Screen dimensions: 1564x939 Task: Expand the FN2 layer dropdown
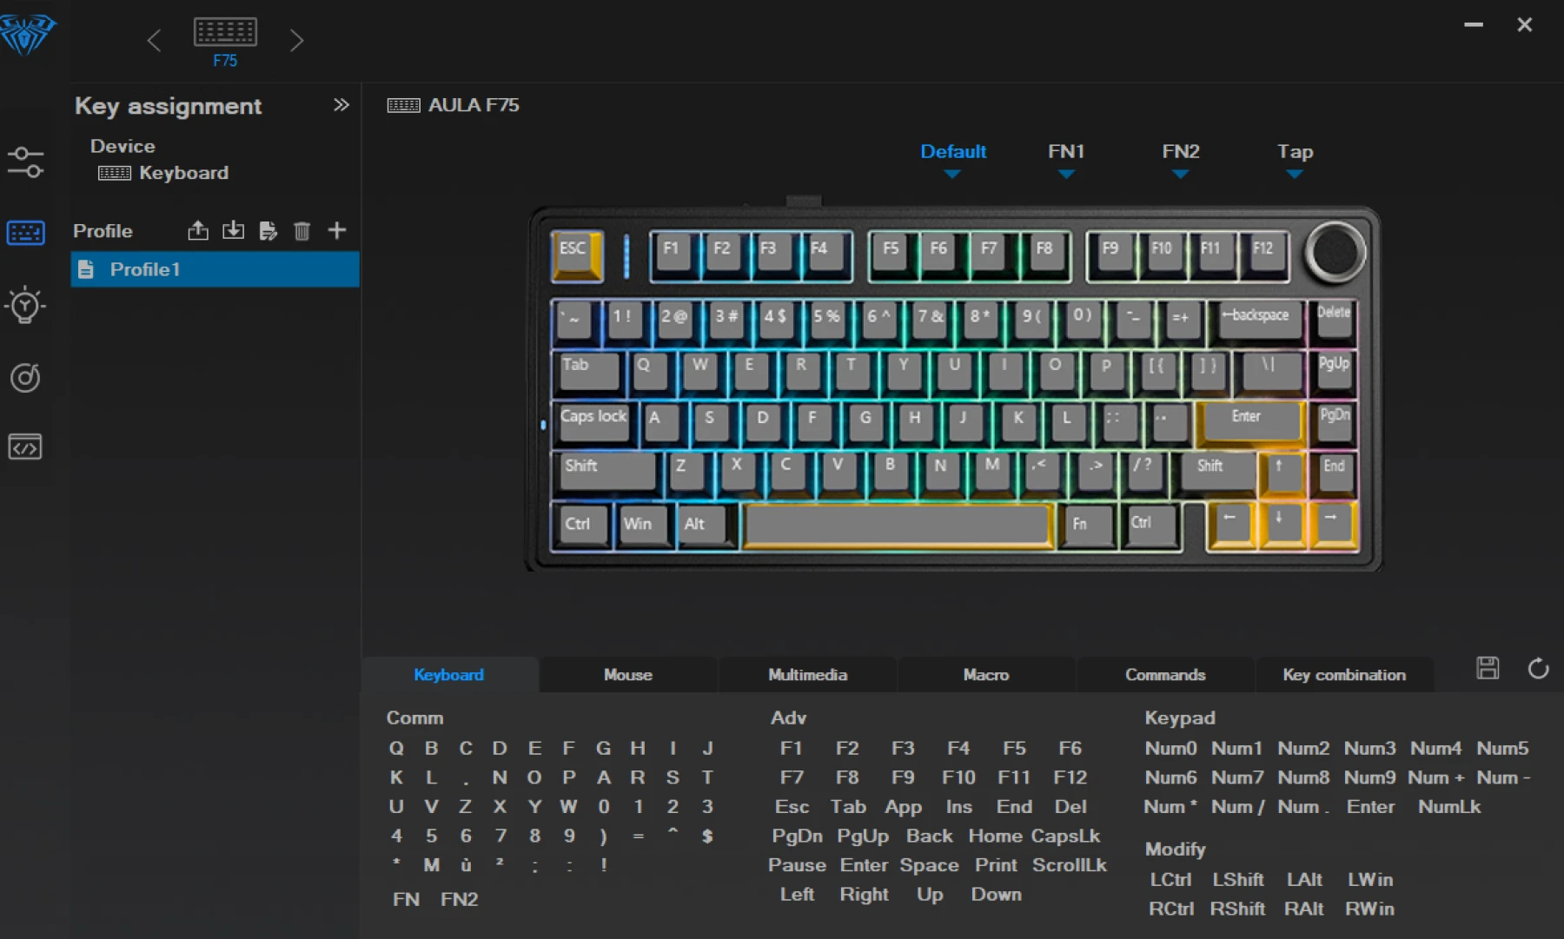(x=1181, y=160)
